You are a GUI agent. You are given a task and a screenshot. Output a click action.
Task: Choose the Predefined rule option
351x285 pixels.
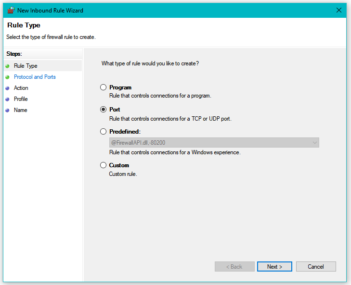103,131
